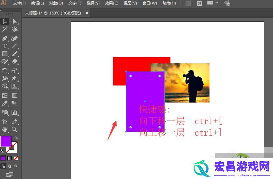273x179 pixels.
Task: Open the 文件(F) menu
Action: [19, 3]
